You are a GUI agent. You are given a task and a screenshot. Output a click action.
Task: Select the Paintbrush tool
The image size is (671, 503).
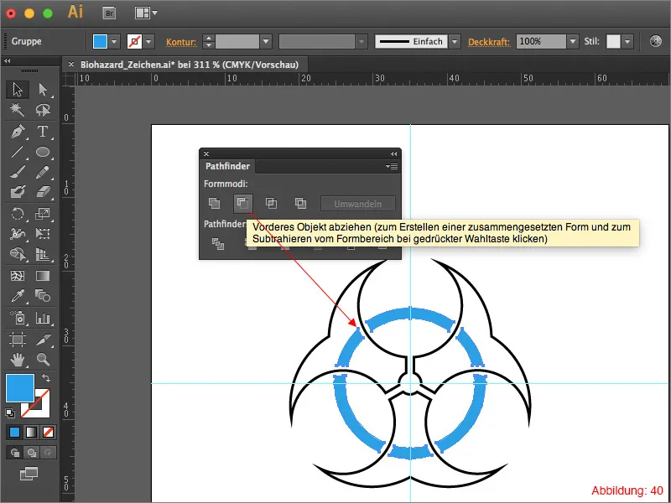pos(18,172)
